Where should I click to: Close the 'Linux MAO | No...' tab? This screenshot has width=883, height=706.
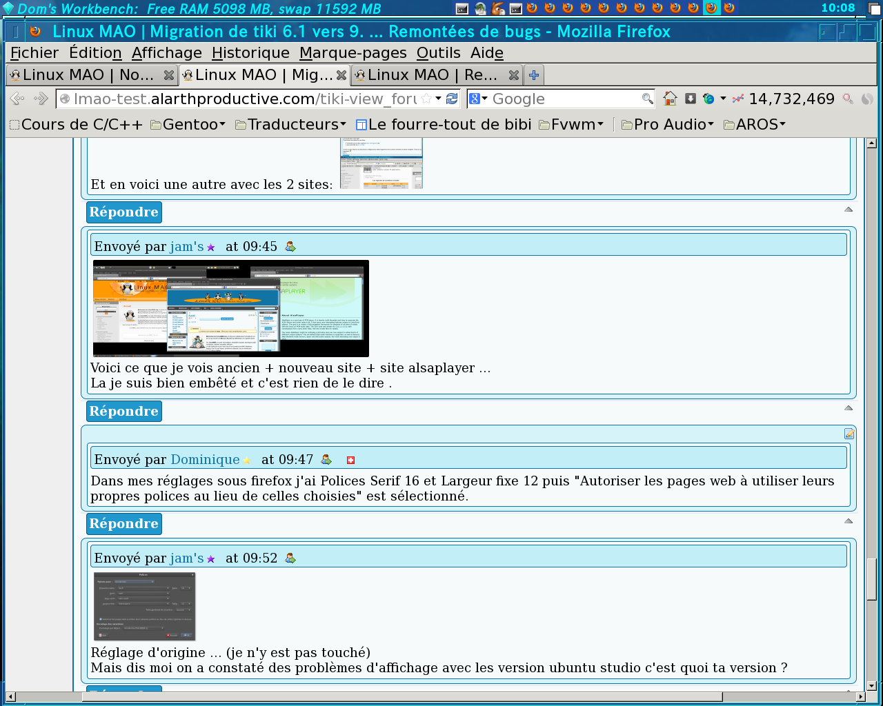click(x=169, y=75)
